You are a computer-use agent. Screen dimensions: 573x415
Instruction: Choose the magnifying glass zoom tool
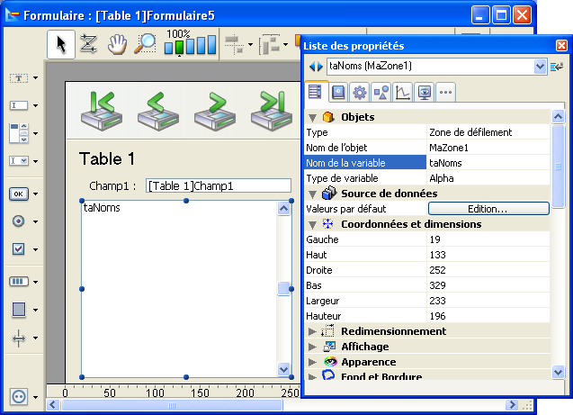point(145,44)
